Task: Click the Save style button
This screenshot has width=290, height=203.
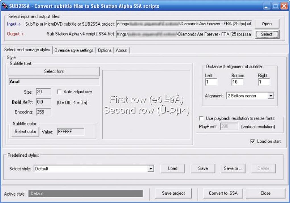Action: pos(203,168)
